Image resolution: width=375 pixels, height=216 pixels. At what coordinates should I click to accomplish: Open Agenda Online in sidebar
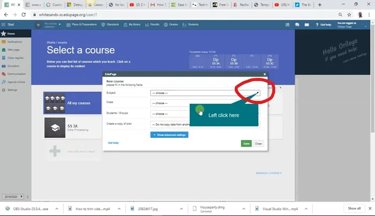16,82
